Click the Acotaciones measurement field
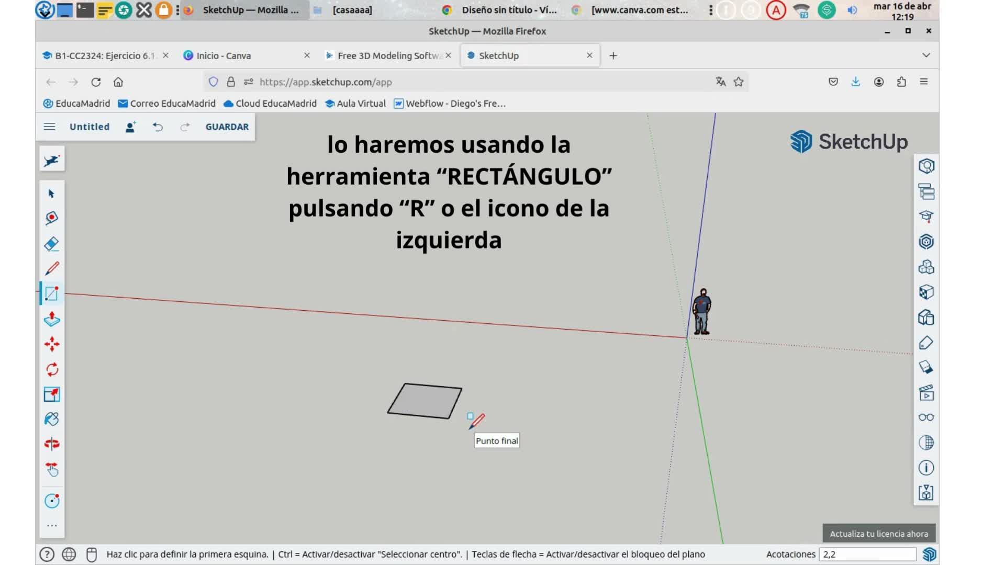Viewport: 1005px width, 565px height. [868, 554]
